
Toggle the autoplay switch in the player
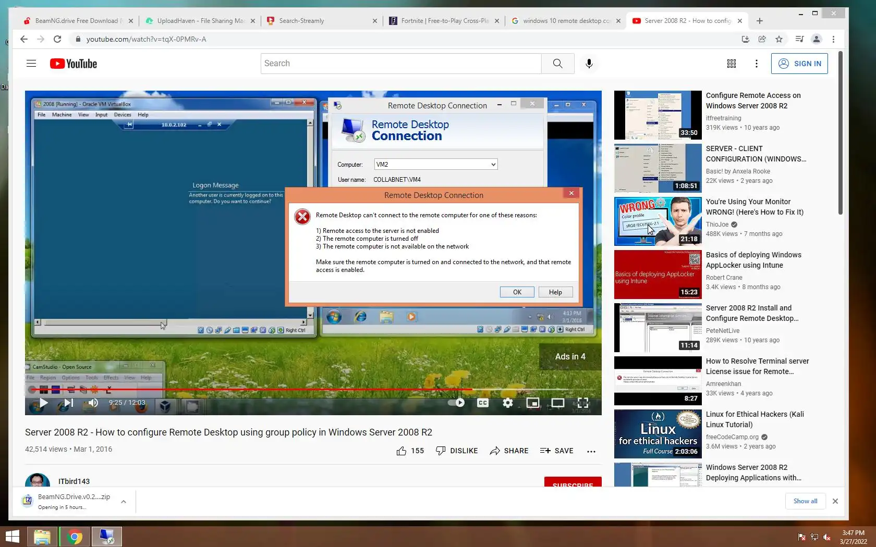pos(456,403)
